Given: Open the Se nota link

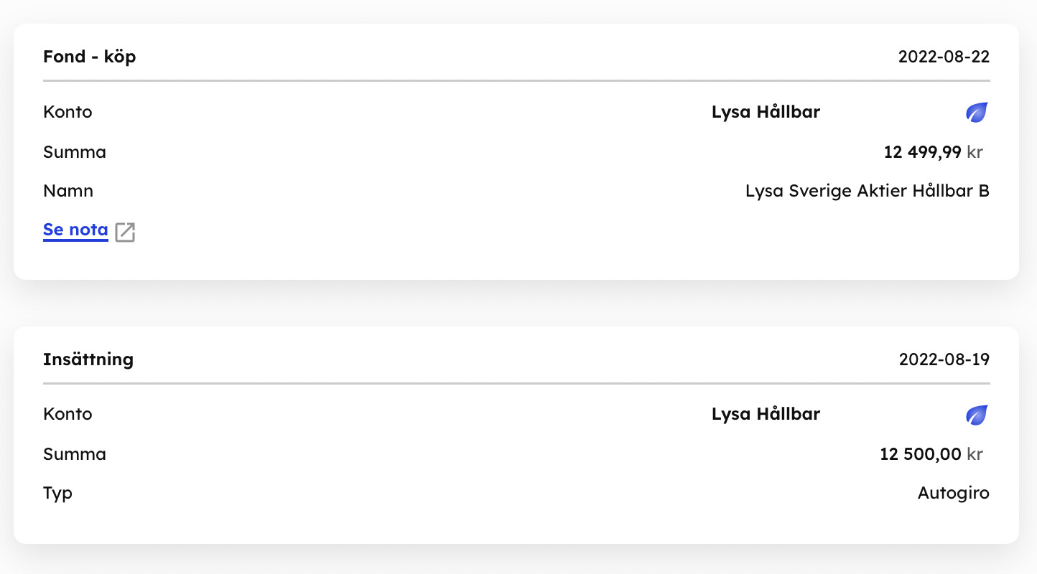Looking at the screenshot, I should point(75,230).
